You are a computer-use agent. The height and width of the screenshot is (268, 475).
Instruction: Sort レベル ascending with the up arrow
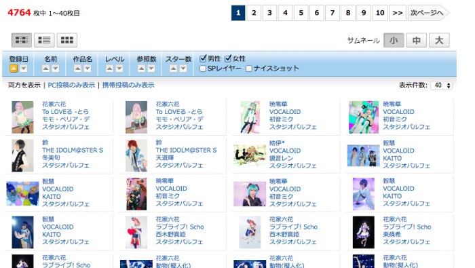pyautogui.click(x=109, y=69)
